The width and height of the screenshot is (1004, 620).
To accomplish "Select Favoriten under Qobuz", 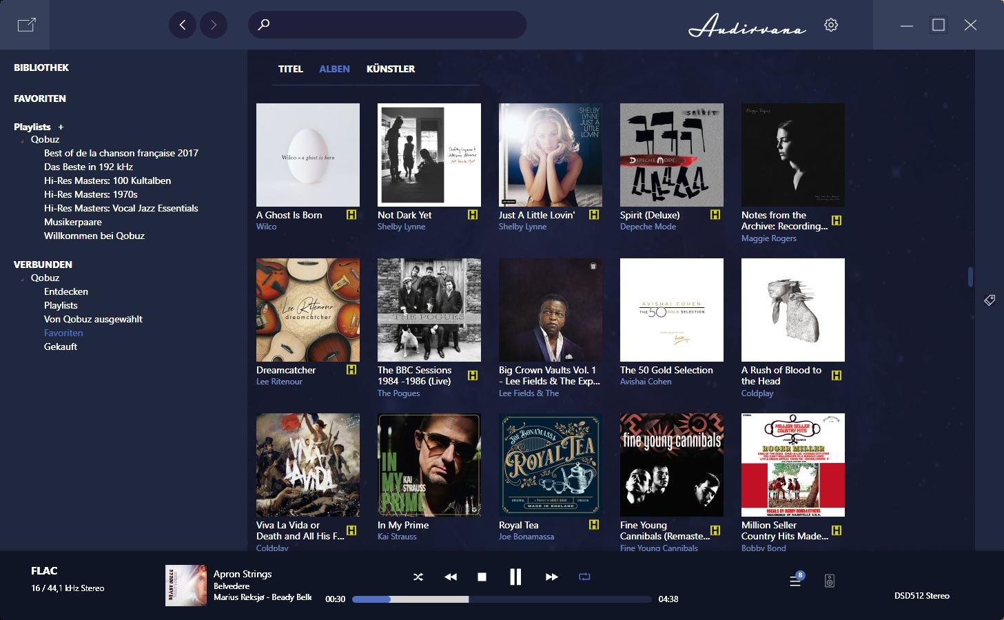I will [x=63, y=333].
